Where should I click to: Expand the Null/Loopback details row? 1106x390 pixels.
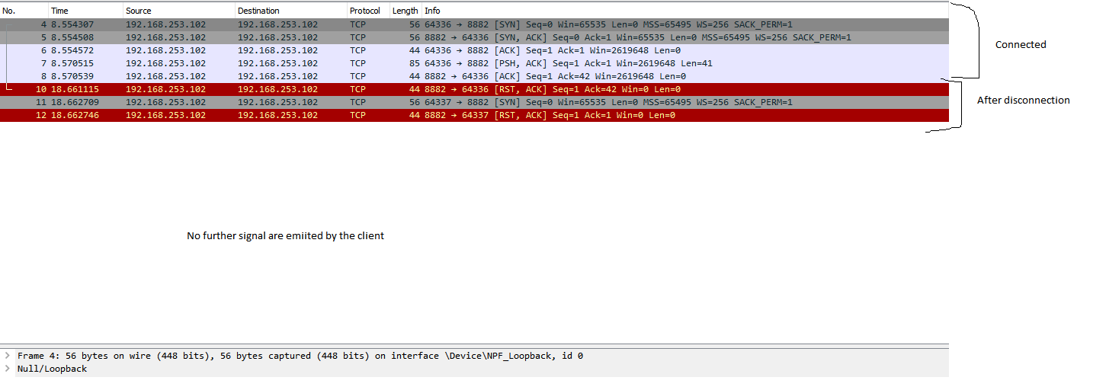coord(8,369)
